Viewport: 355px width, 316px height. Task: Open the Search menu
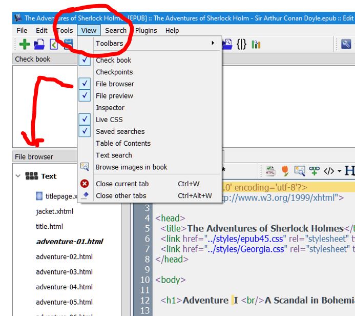[116, 30]
